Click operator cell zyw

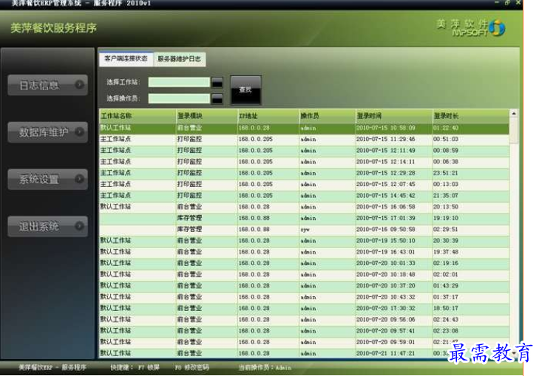[305, 230]
